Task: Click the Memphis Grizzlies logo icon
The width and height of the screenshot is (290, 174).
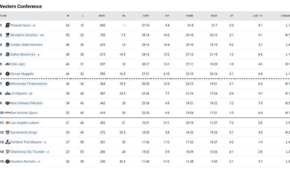Action: coord(7,35)
